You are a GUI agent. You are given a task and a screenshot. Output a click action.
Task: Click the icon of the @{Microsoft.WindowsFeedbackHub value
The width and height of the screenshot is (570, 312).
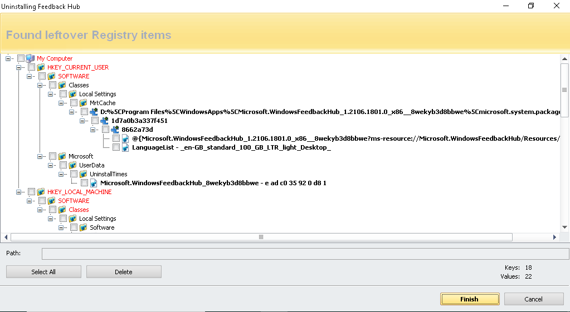click(125, 138)
